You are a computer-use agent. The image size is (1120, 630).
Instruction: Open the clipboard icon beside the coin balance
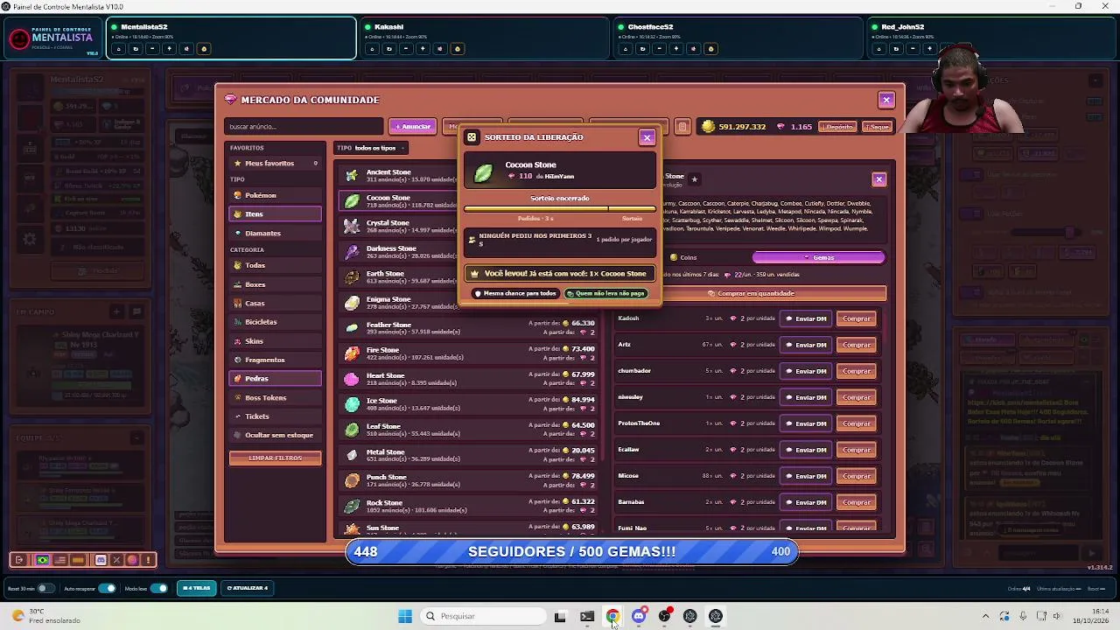(682, 127)
